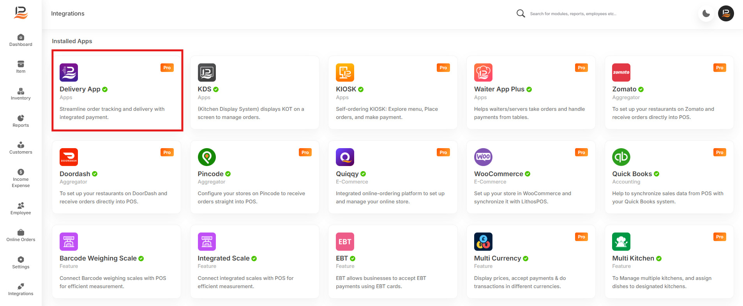Click the Doordash logo icon
This screenshot has height=306, width=743.
click(69, 157)
